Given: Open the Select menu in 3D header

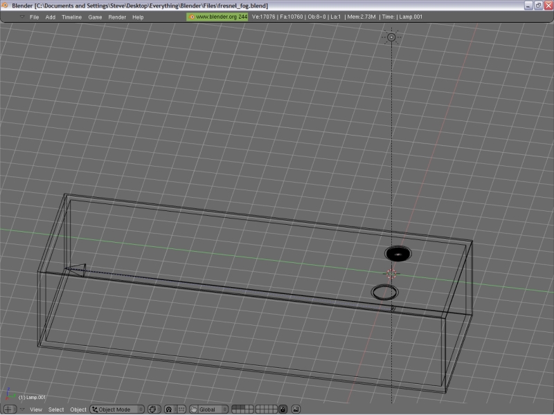Looking at the screenshot, I should [56, 409].
